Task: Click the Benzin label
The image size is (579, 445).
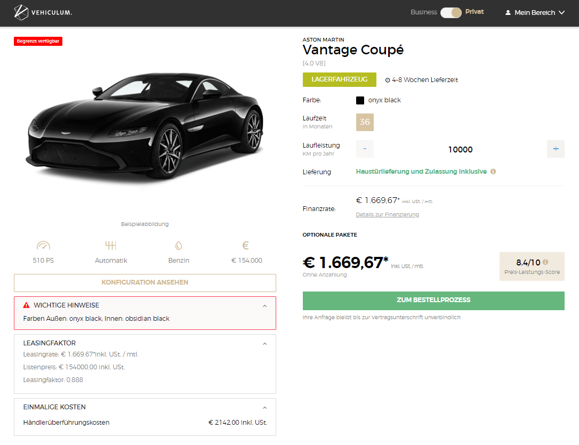Action: point(179,261)
